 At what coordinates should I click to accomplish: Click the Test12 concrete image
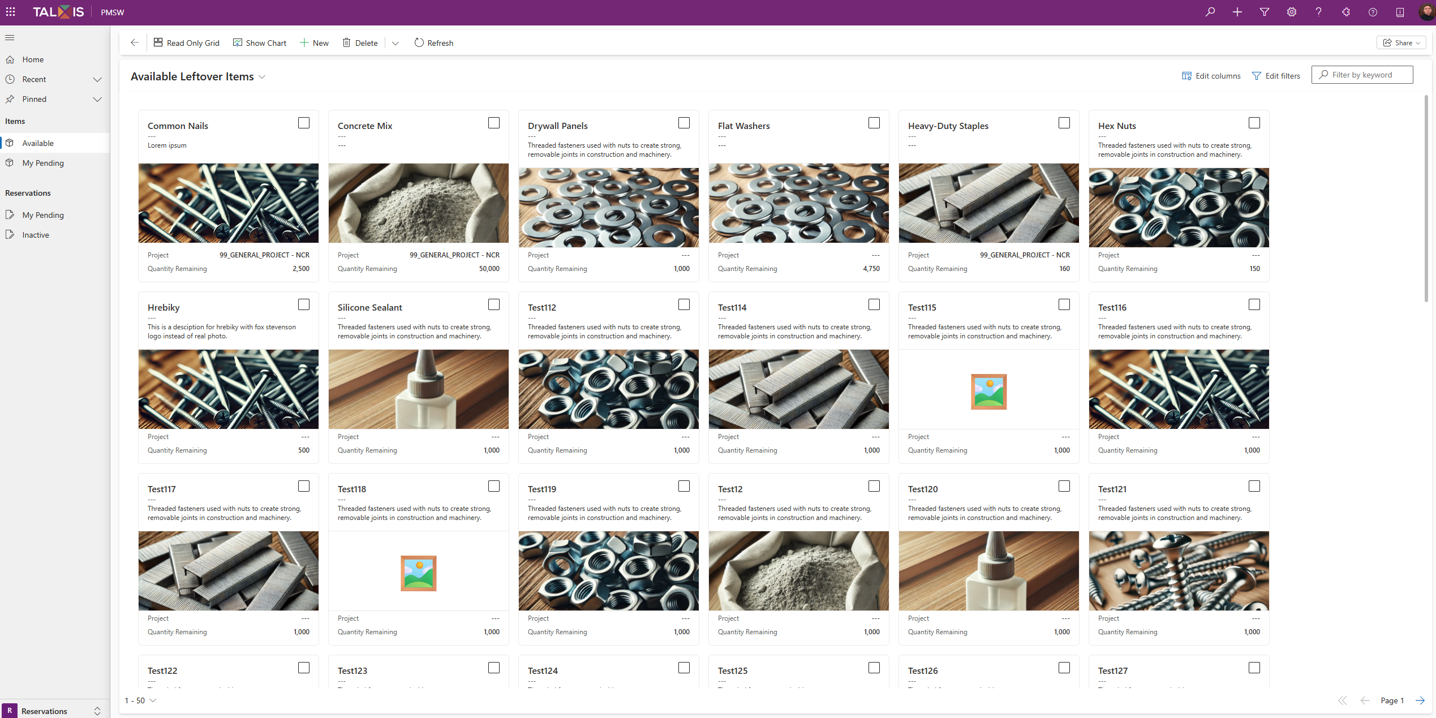[799, 571]
